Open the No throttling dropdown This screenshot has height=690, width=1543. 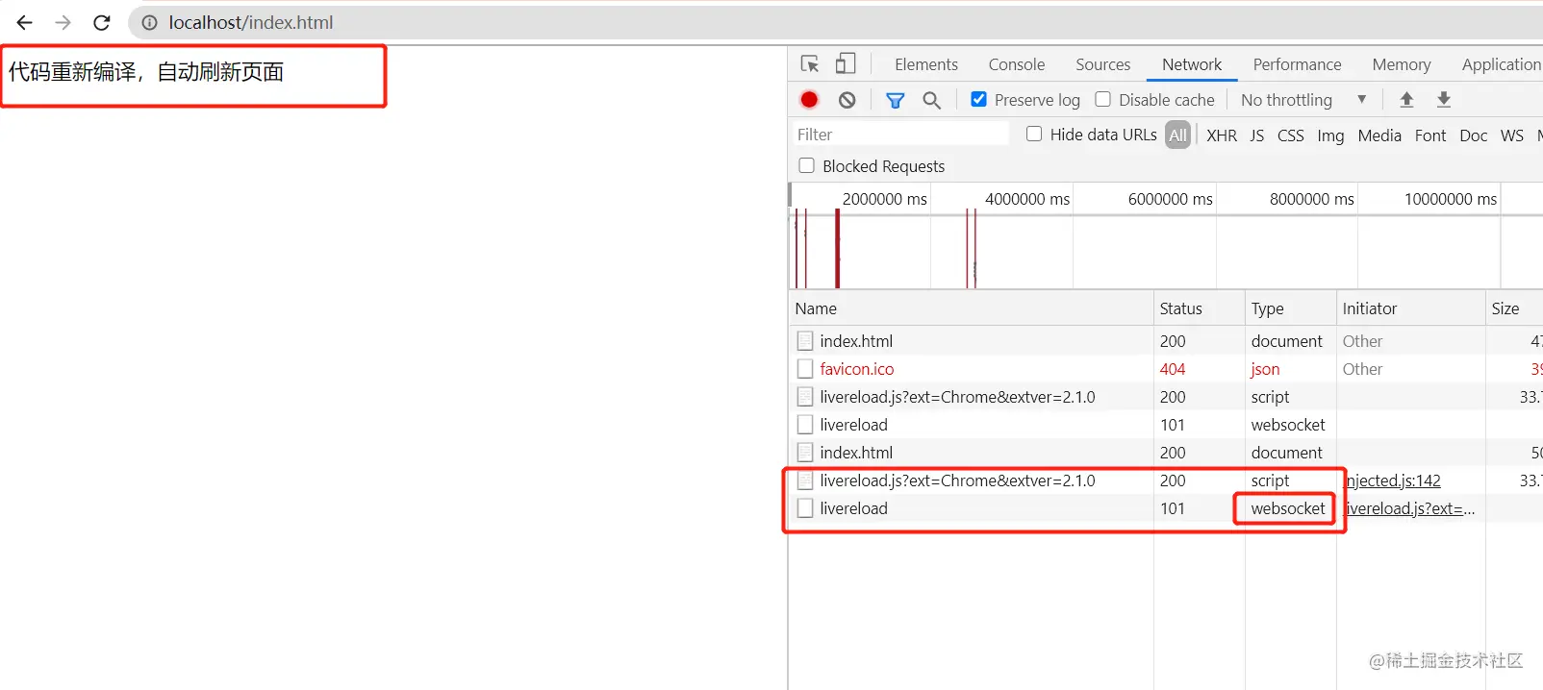click(1303, 100)
